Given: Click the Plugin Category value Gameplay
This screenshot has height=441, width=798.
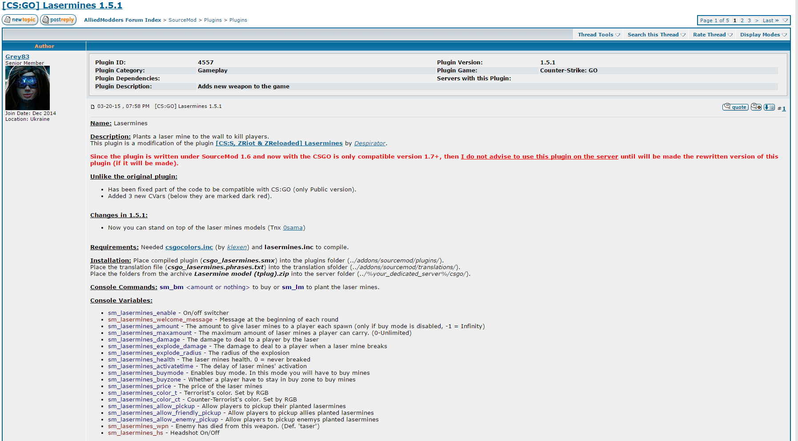Looking at the screenshot, I should tap(213, 71).
